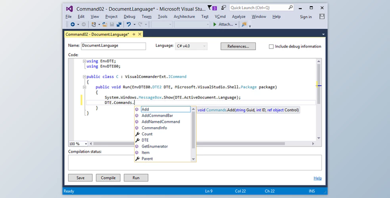Screen dimensions: 390x198
Task: Expand the Navigate Backward history dropdown arrow
Action: coord(78,24)
